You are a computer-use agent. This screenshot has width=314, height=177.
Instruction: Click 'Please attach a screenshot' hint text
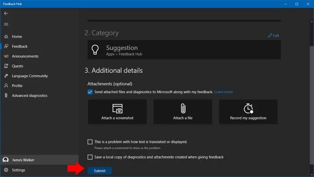click(128, 148)
